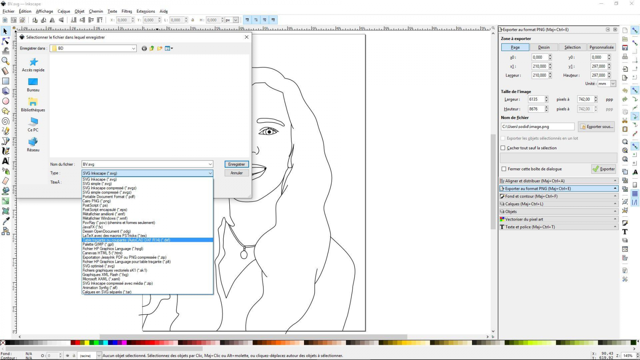The image size is (640, 360).
Task: Select Dessin export area toggle
Action: [x=544, y=47]
